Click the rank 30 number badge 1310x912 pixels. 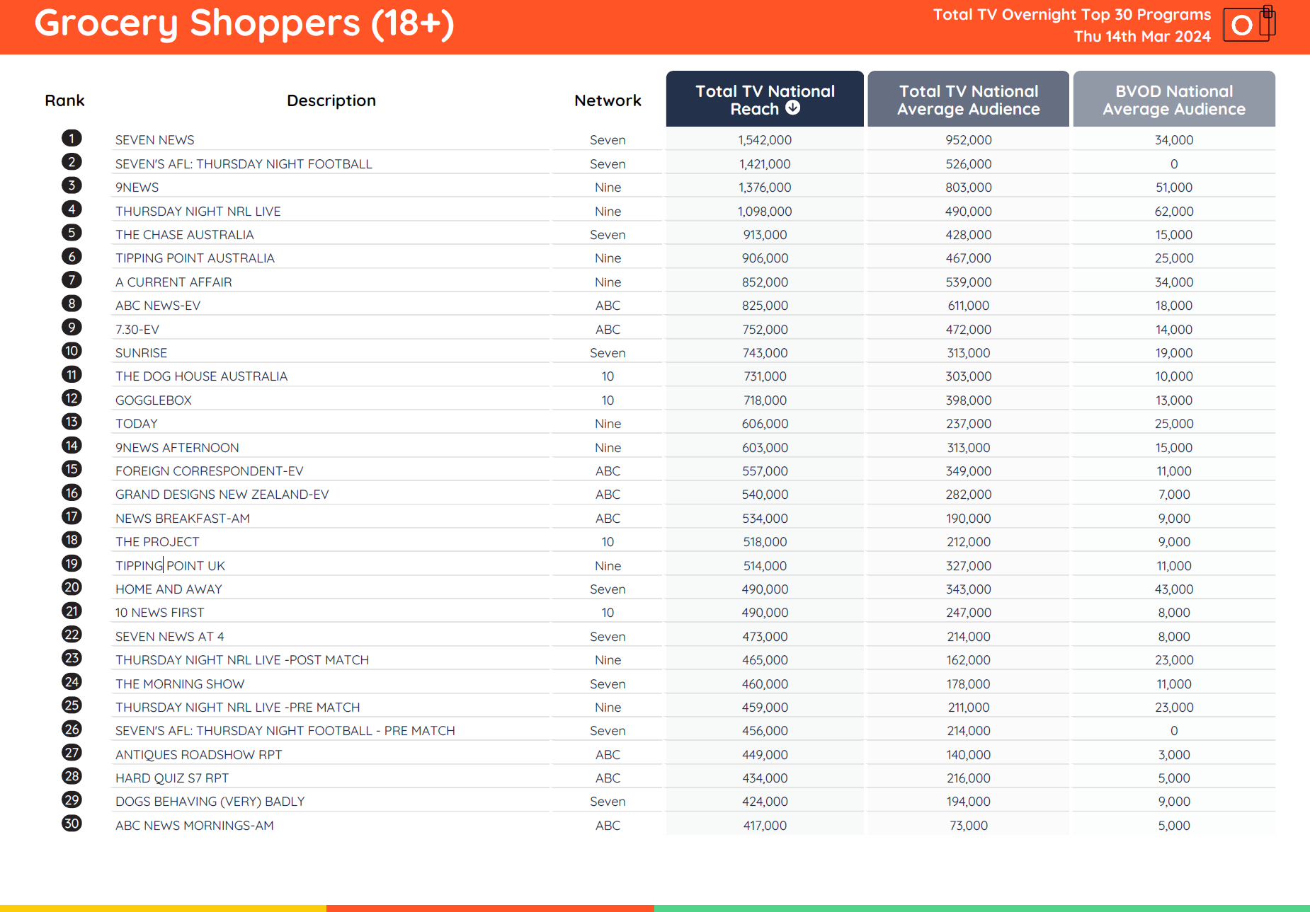(x=72, y=824)
